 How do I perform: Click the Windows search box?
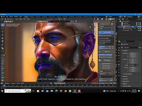tap(18, 91)
